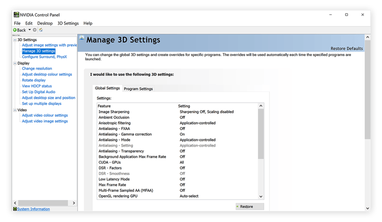Click the Forward navigation arrow icon

(x=34, y=30)
